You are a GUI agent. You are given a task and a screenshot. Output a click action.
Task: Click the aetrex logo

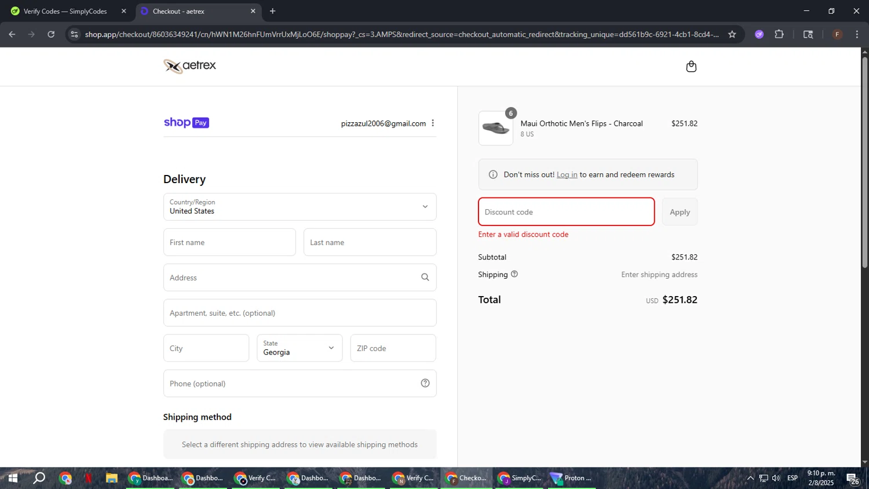pyautogui.click(x=190, y=66)
